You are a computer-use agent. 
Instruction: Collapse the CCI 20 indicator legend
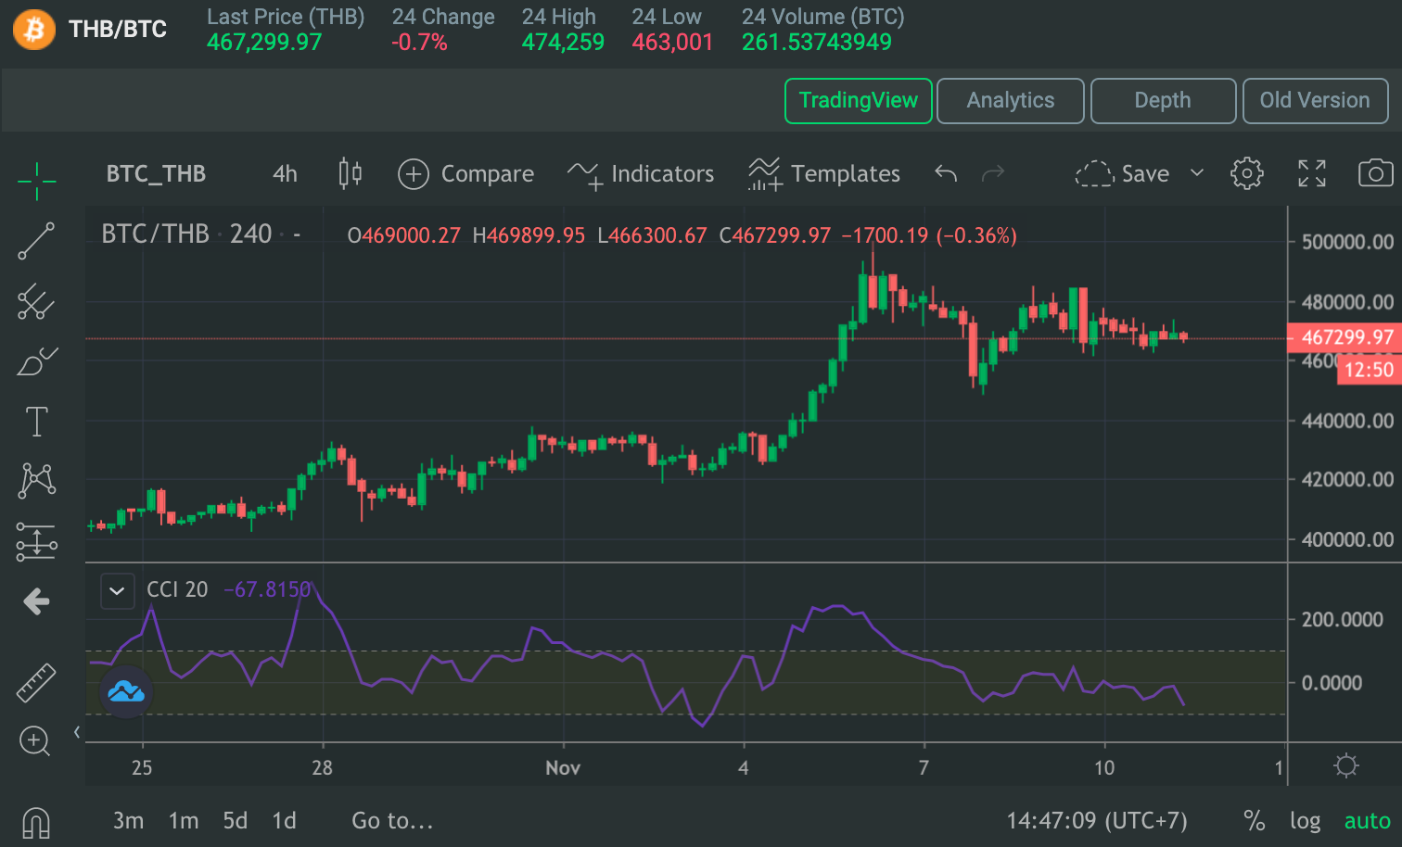117,590
